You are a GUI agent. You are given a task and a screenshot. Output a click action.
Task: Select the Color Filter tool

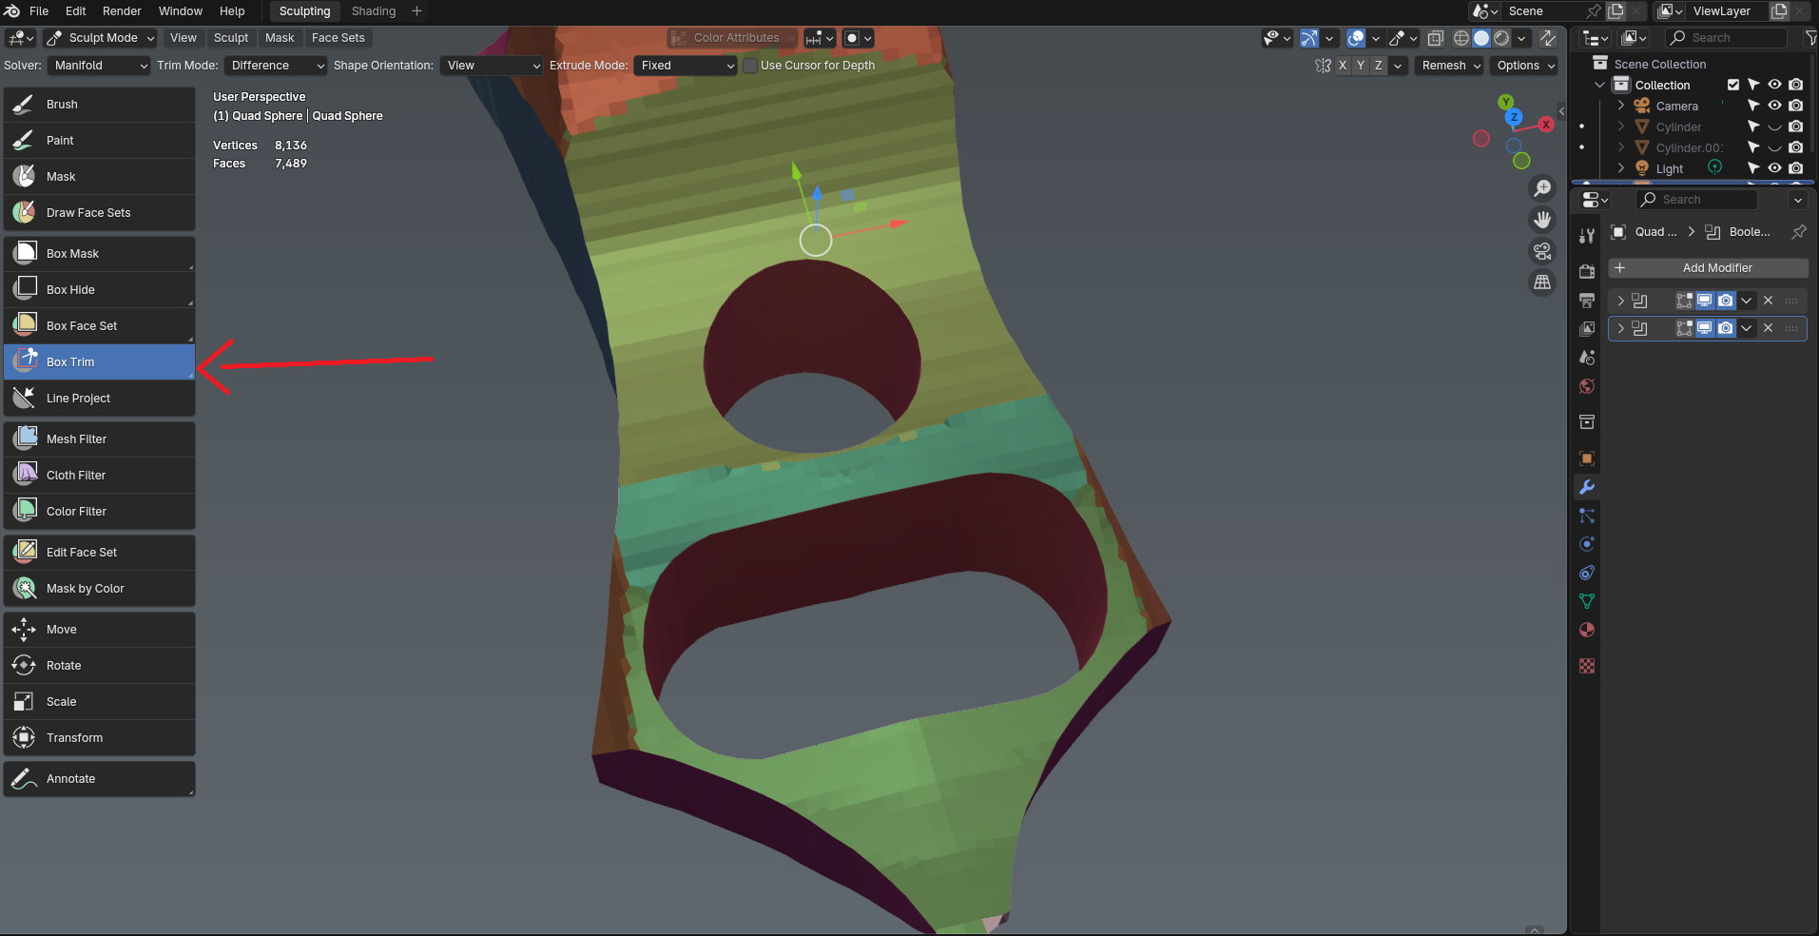click(99, 512)
